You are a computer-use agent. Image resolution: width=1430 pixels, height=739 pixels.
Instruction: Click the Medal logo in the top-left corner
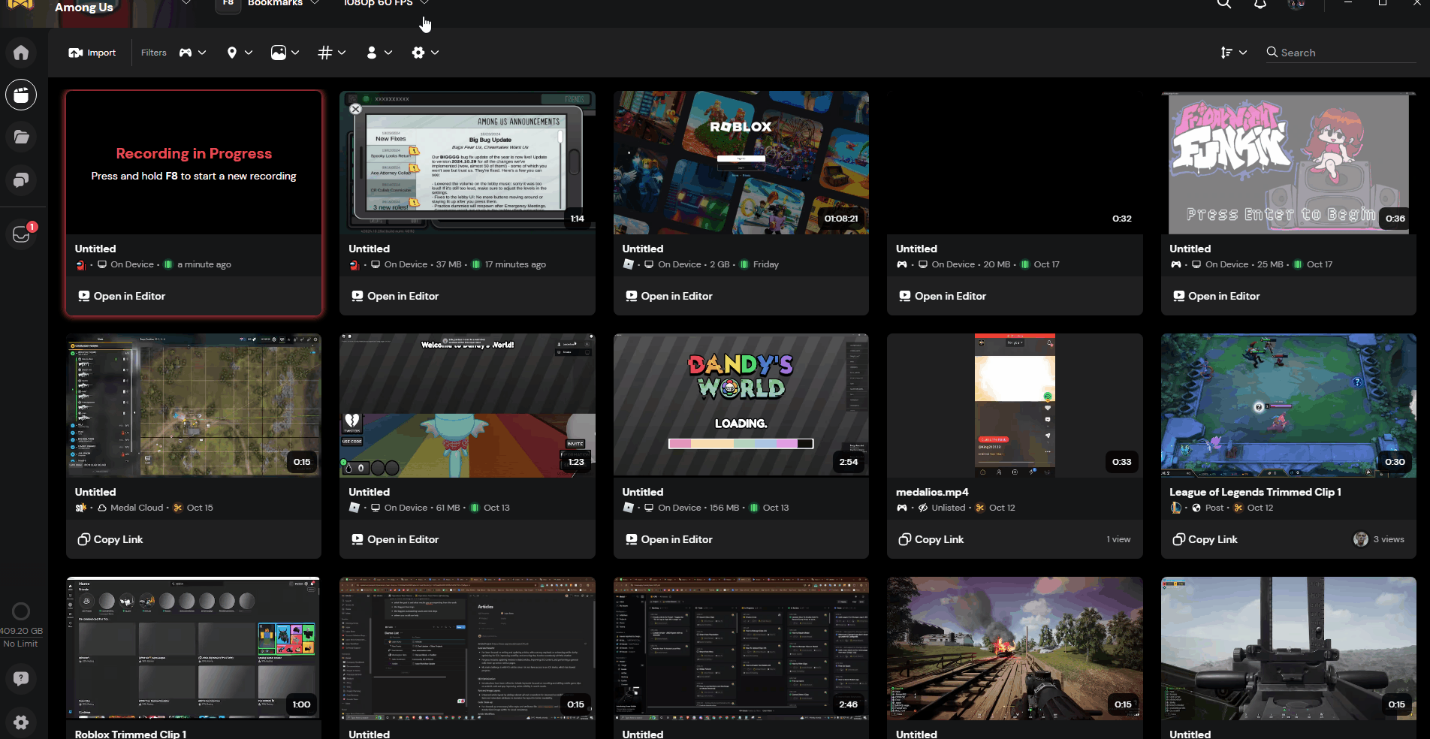click(20, 4)
